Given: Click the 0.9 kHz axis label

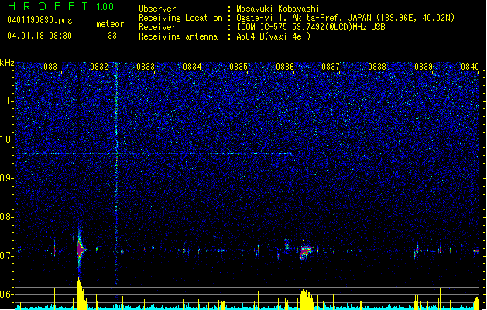Looking at the screenshot, I should tap(7, 178).
